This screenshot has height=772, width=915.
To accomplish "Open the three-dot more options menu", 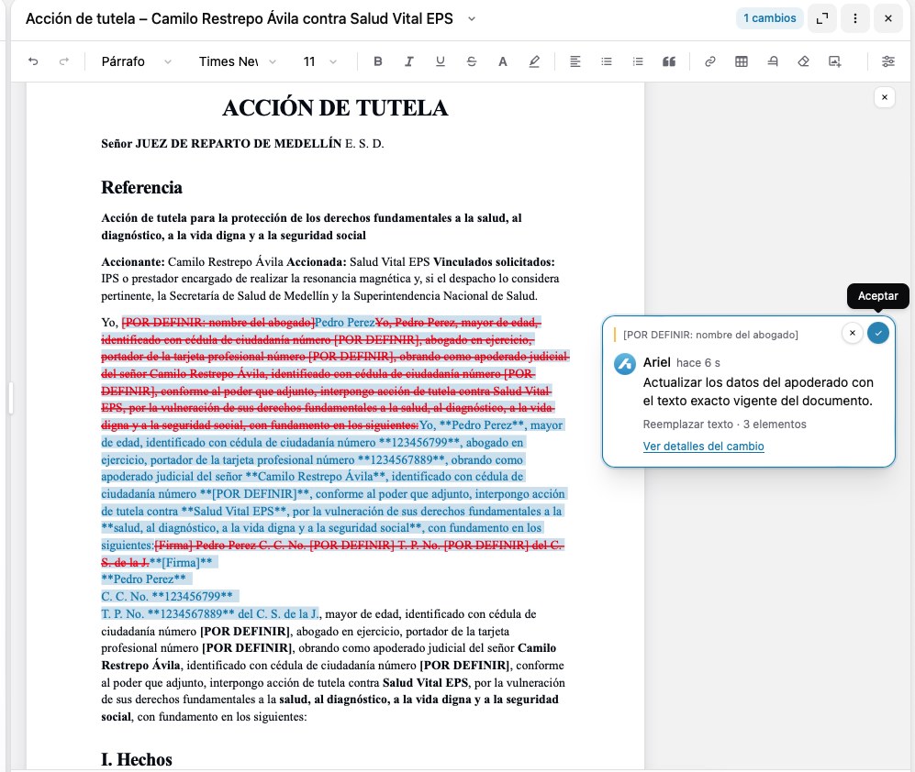I will click(855, 18).
